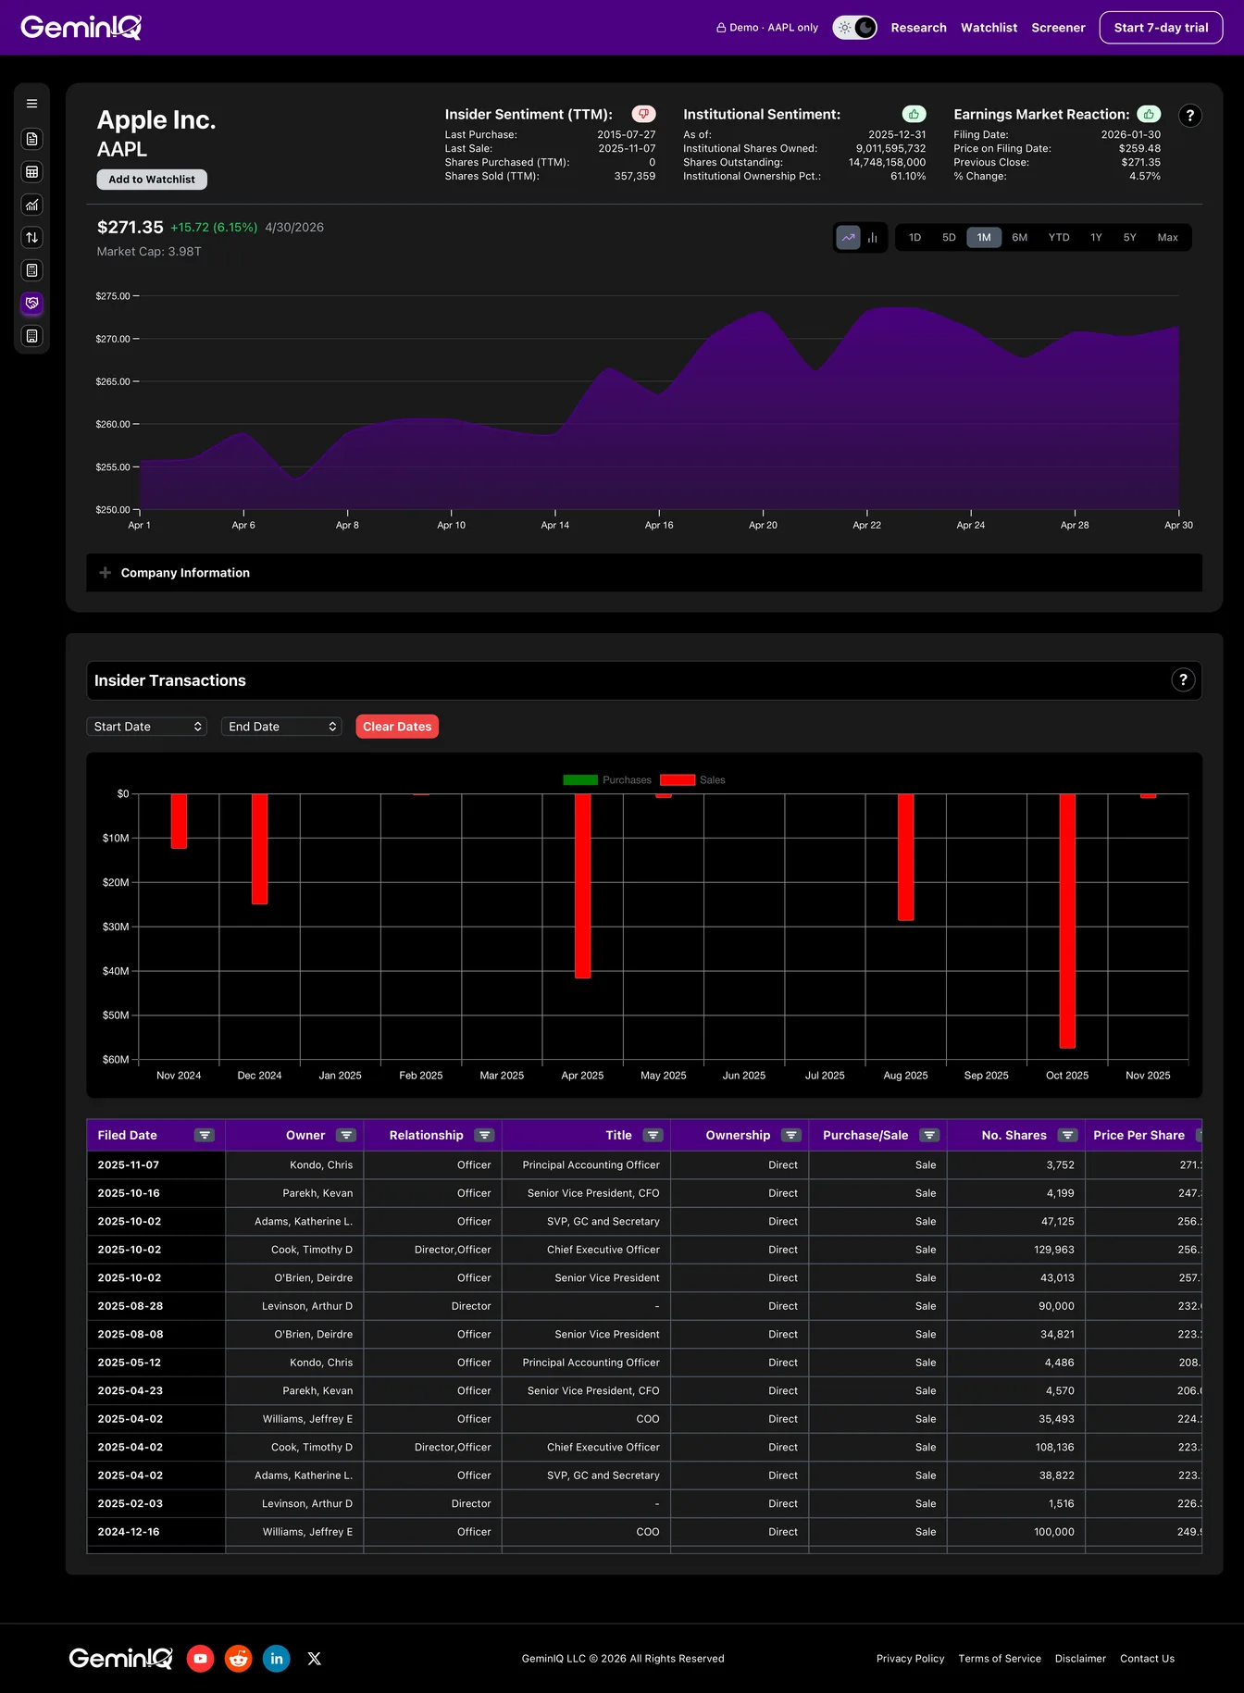1244x1693 pixels.
Task: Open the End Date dropdown
Action: click(281, 727)
